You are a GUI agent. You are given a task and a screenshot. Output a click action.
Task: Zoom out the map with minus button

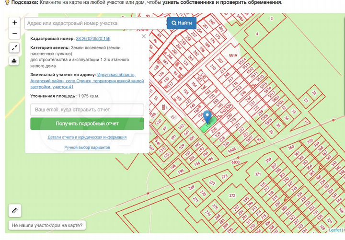click(x=14, y=34)
